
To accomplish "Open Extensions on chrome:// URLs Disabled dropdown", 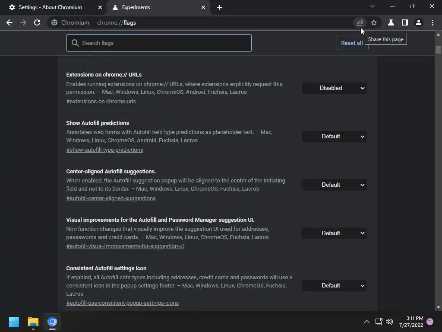I will coord(334,88).
